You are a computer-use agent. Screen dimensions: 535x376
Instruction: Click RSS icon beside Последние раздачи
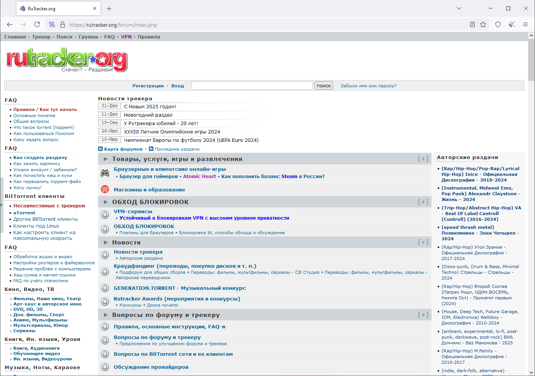151,149
